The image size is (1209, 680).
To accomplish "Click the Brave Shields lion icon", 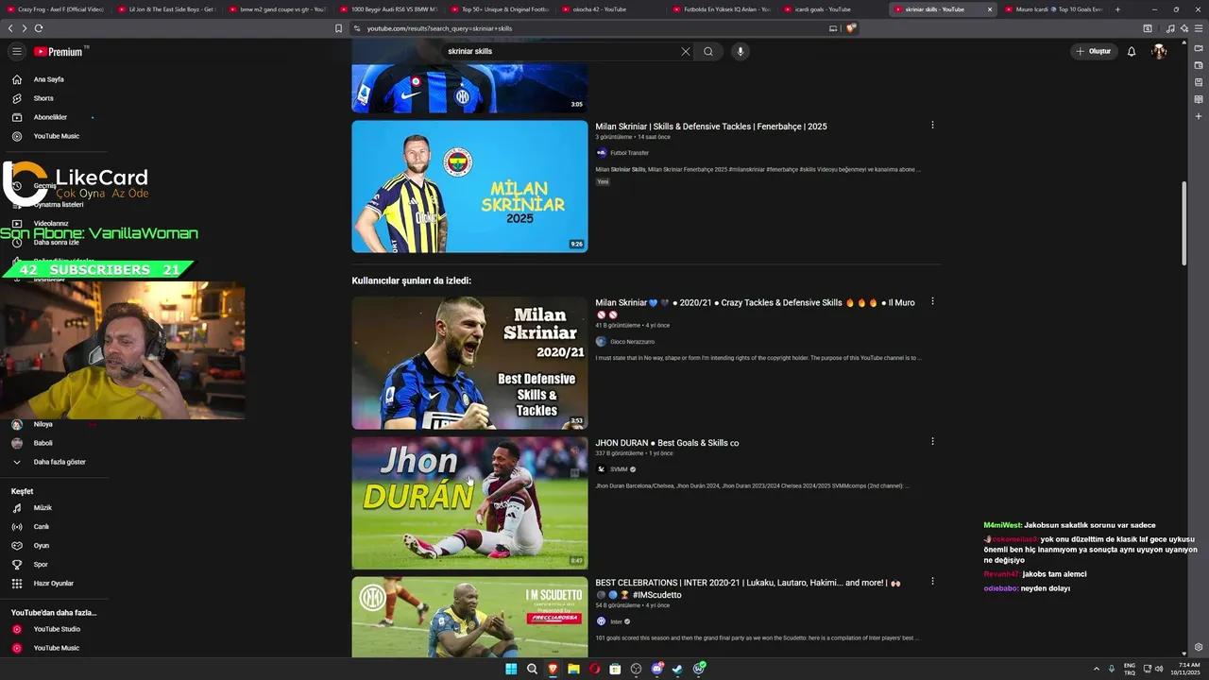I will pyautogui.click(x=850, y=28).
